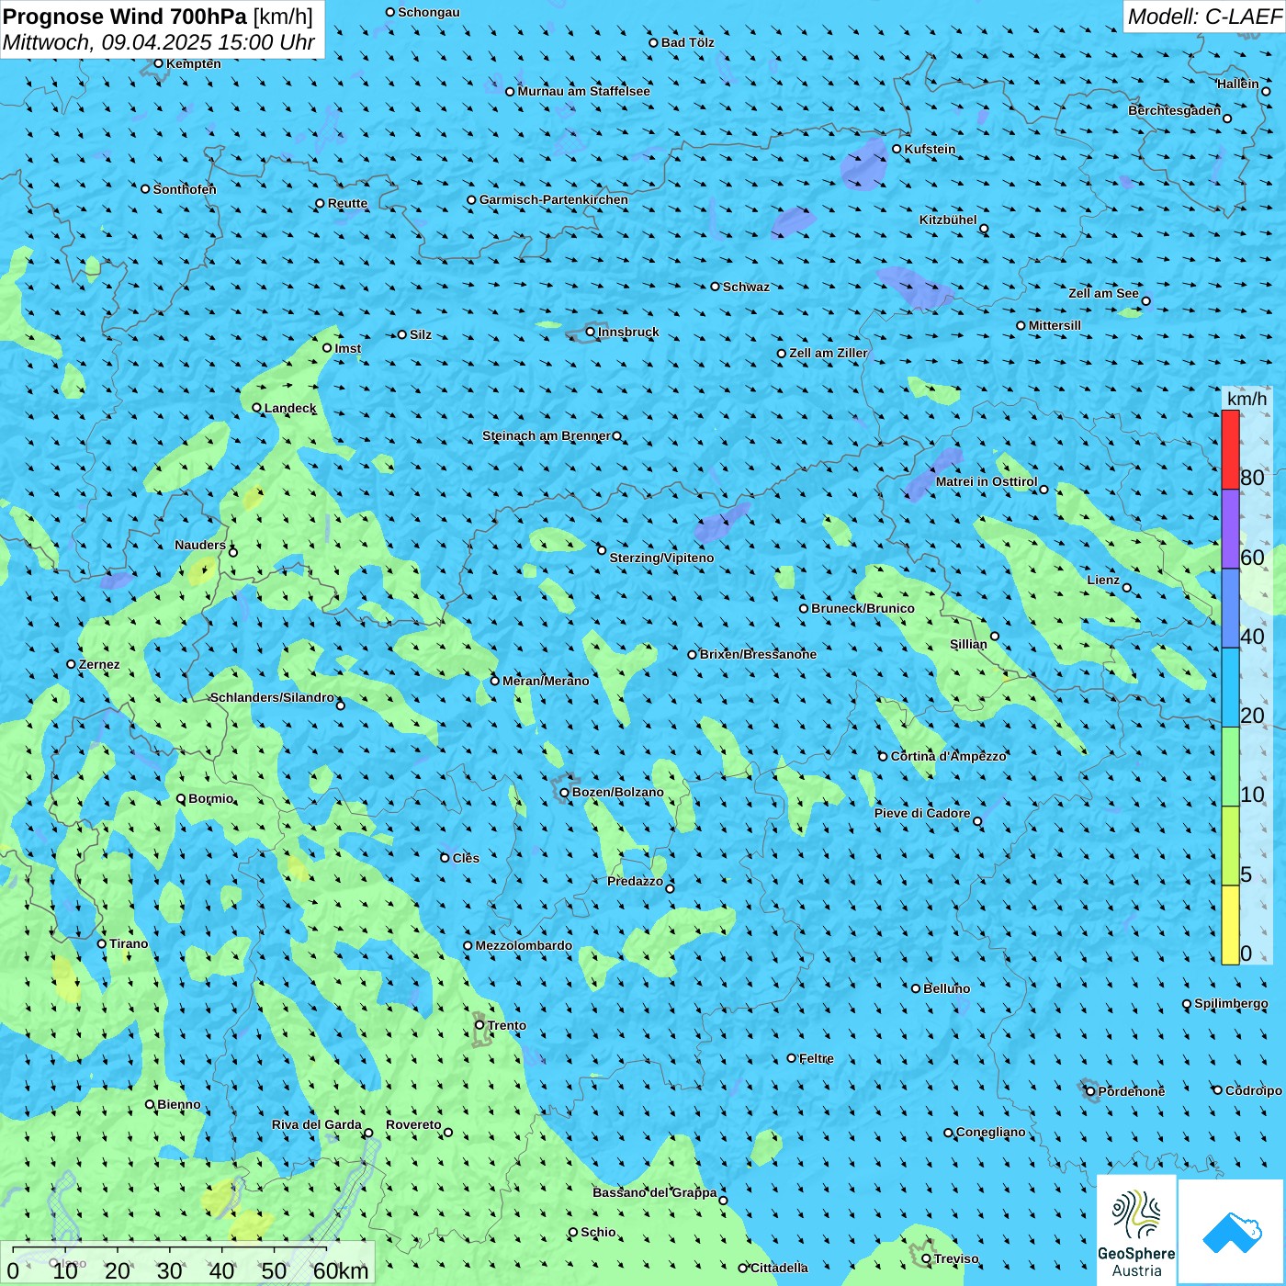Click the Sillian label

[968, 644]
